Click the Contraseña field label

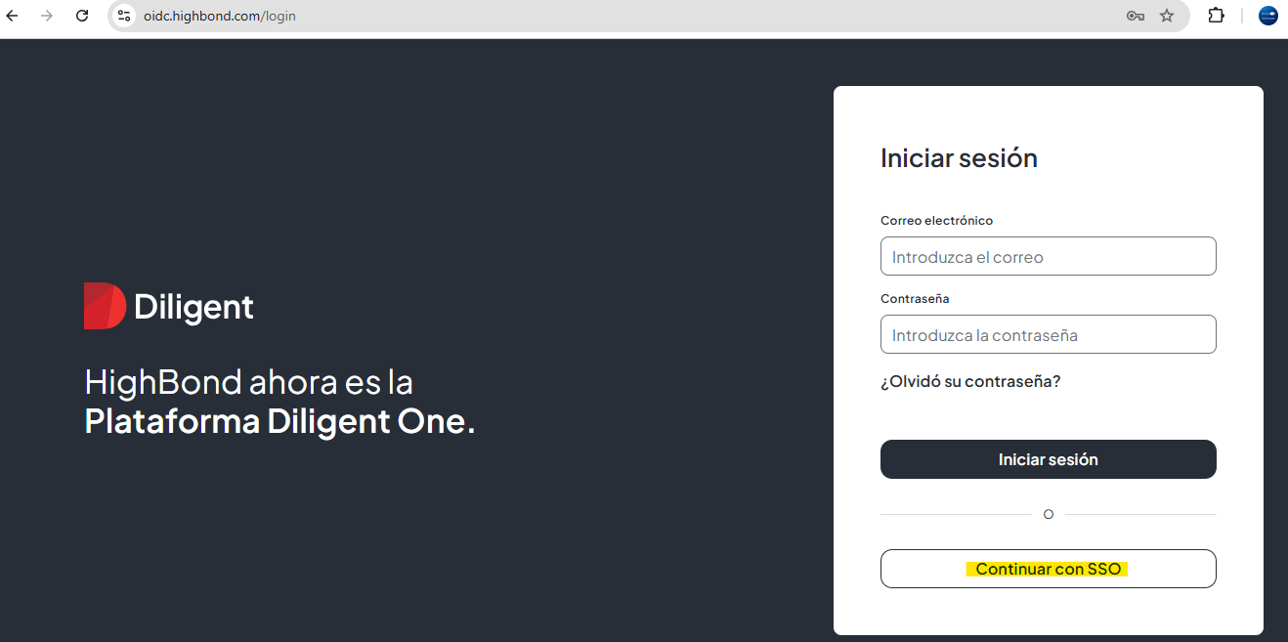(x=915, y=299)
